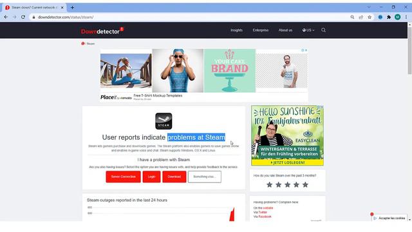Click the Your Cake Brand ad thumbnail
Image resolution: width=412 pixels, height=232 pixels.
pyautogui.click(x=230, y=70)
